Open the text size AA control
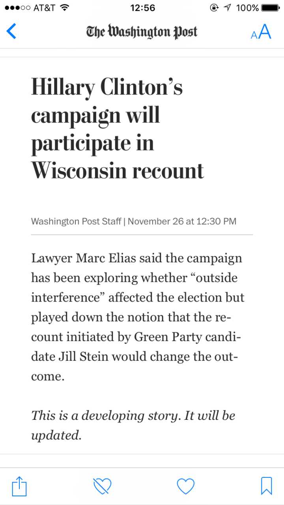The image size is (284, 505). point(261,32)
